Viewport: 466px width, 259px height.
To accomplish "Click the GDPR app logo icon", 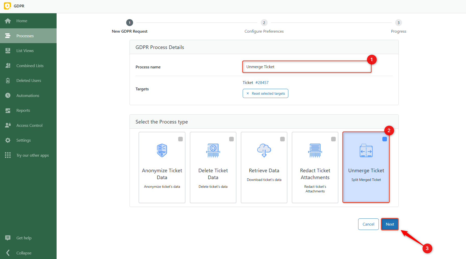I will point(7,6).
